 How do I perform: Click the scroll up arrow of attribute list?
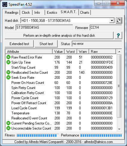tap(119, 52)
